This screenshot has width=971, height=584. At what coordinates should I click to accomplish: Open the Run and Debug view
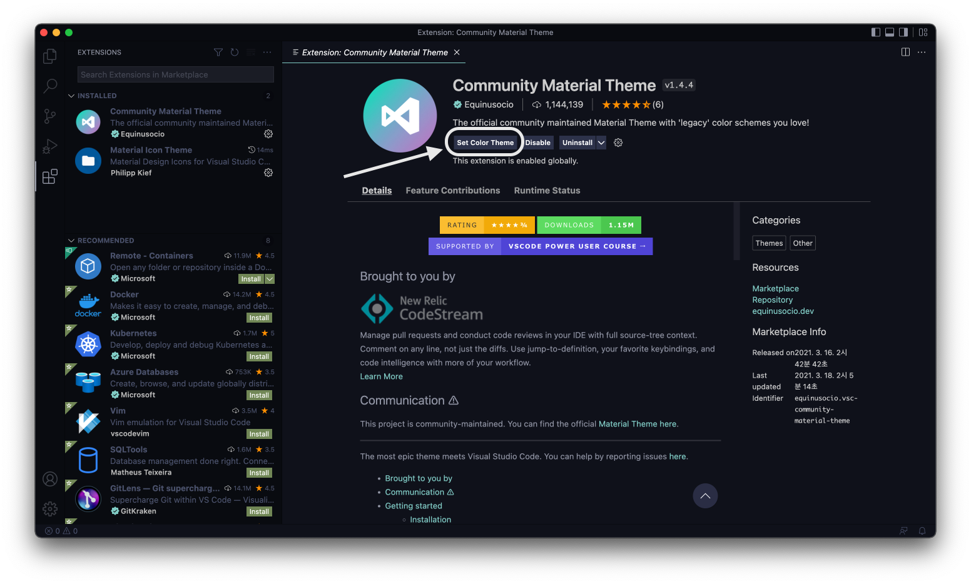coord(50,146)
